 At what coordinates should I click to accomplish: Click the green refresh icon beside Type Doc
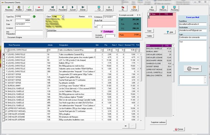tap(34, 17)
